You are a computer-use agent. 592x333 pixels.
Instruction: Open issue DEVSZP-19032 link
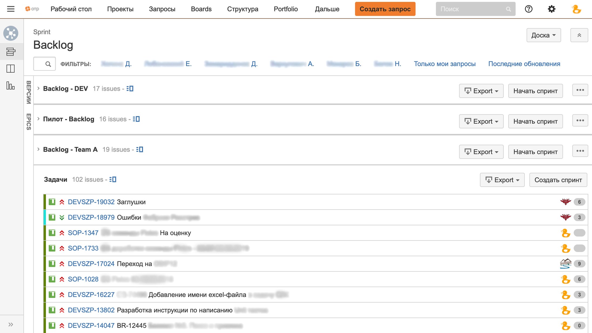click(91, 202)
